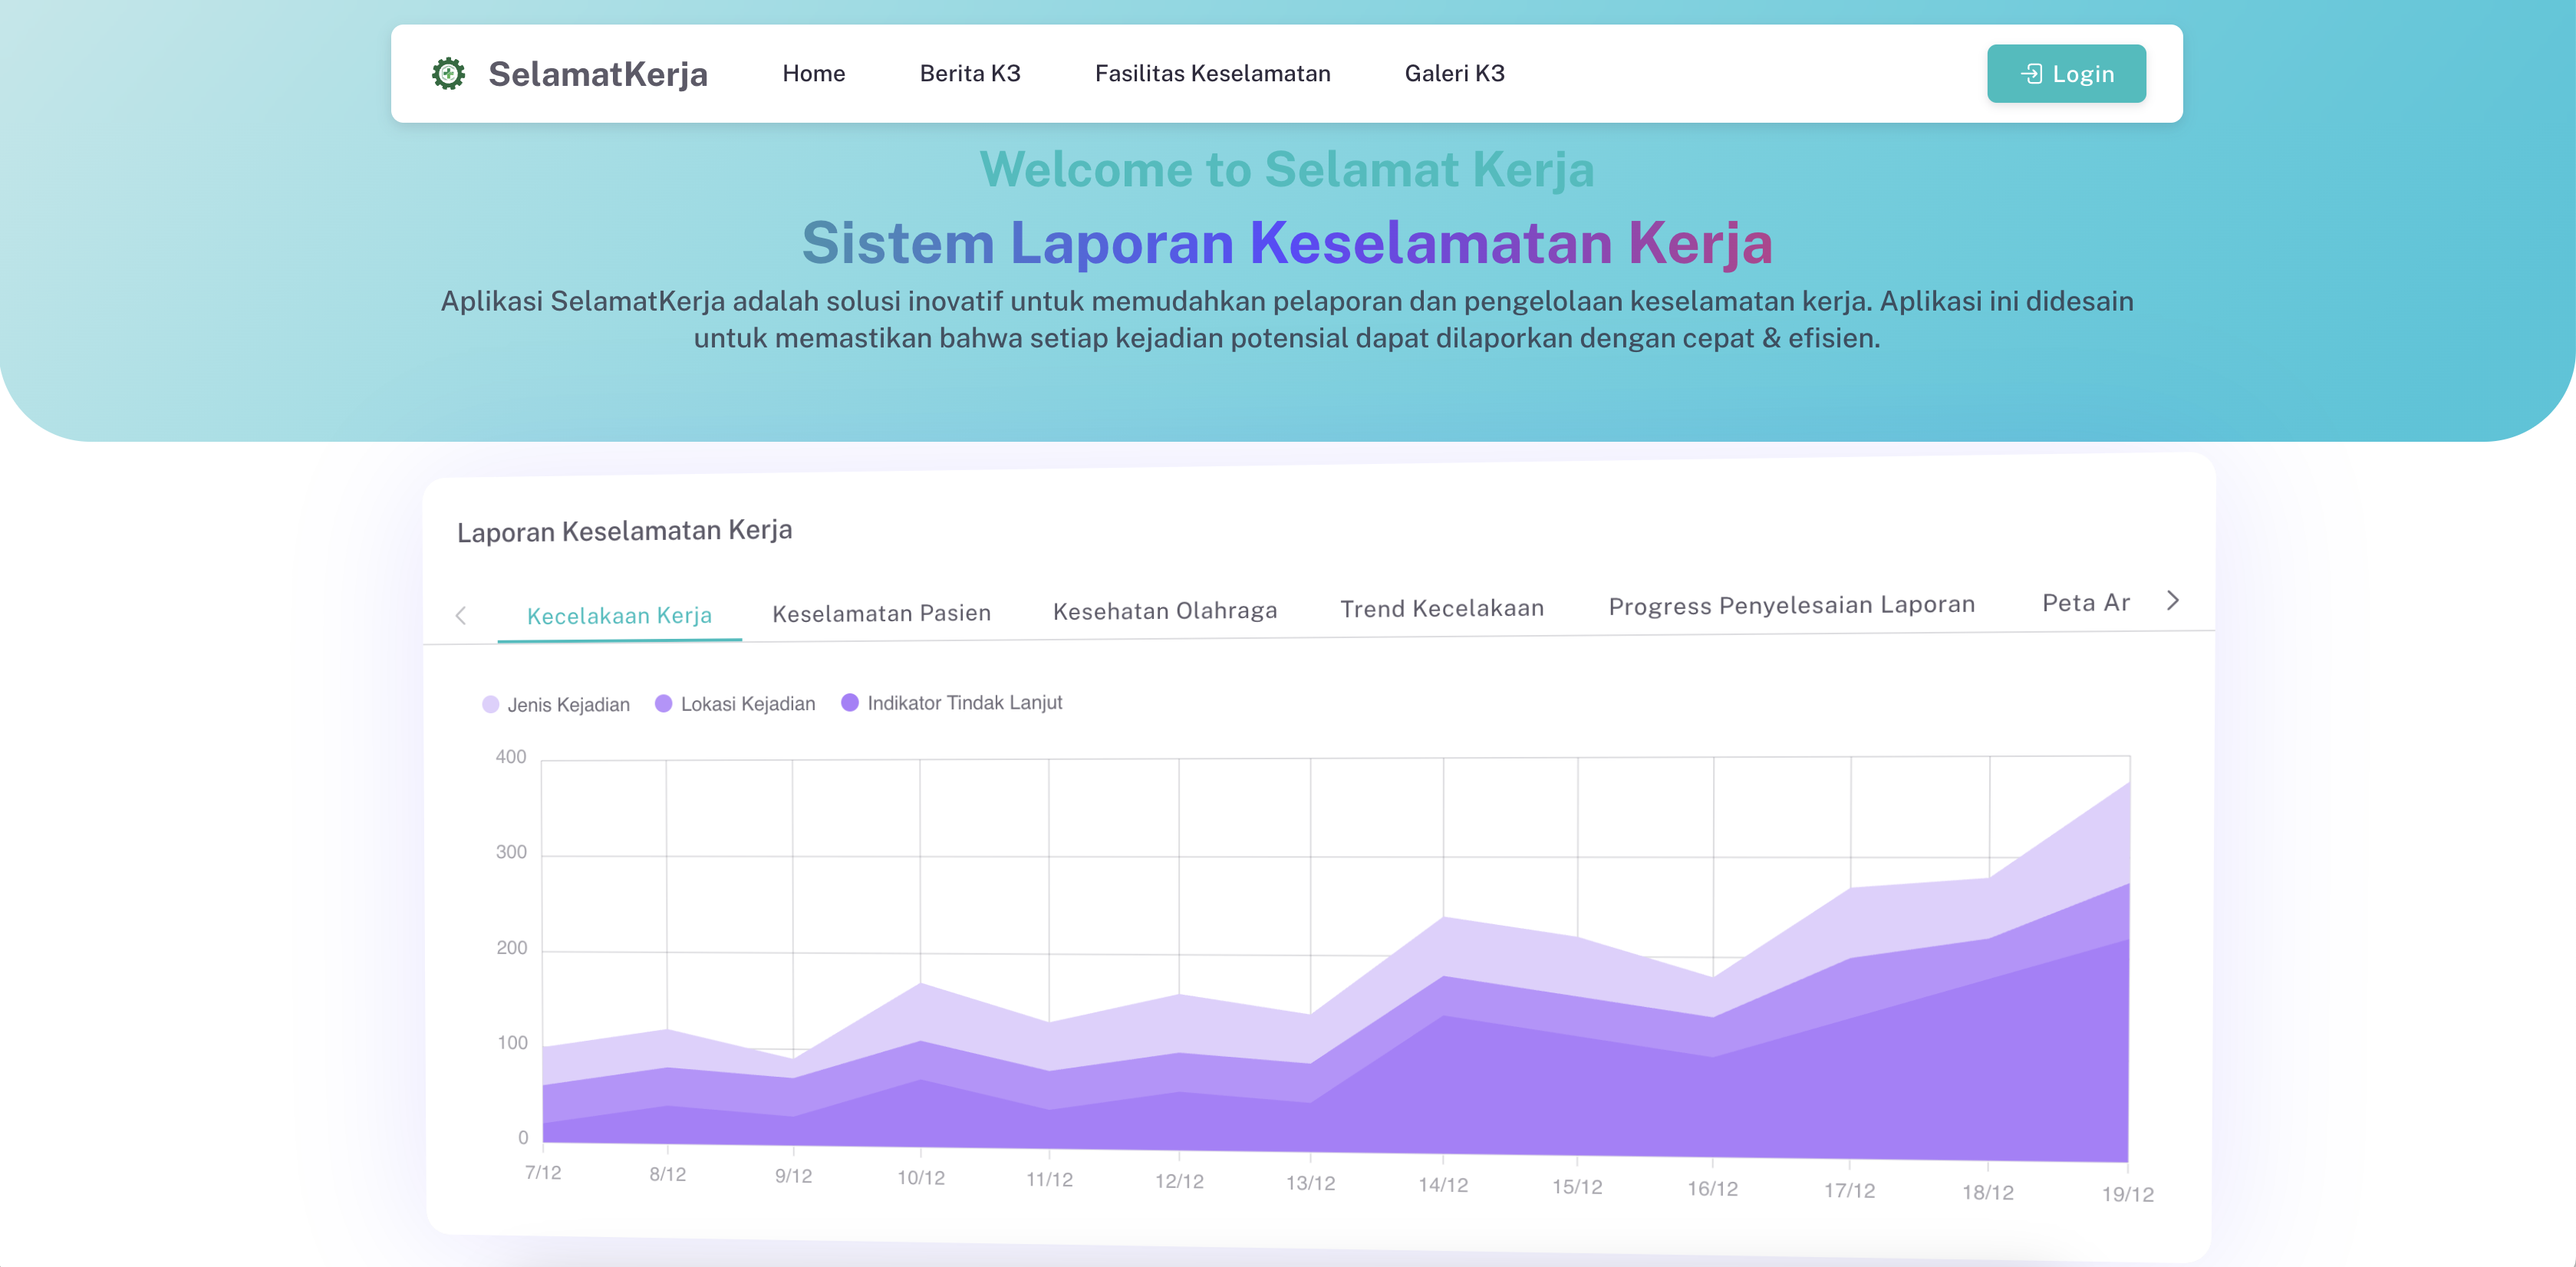
Task: Toggle Lokasi Kejadian legend series
Action: pyautogui.click(x=747, y=703)
